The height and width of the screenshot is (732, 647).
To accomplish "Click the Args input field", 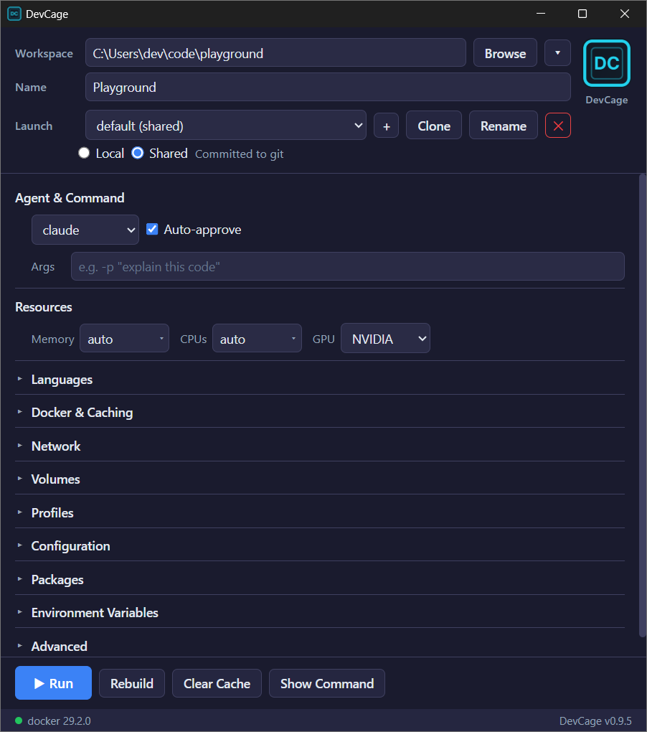I will click(348, 266).
